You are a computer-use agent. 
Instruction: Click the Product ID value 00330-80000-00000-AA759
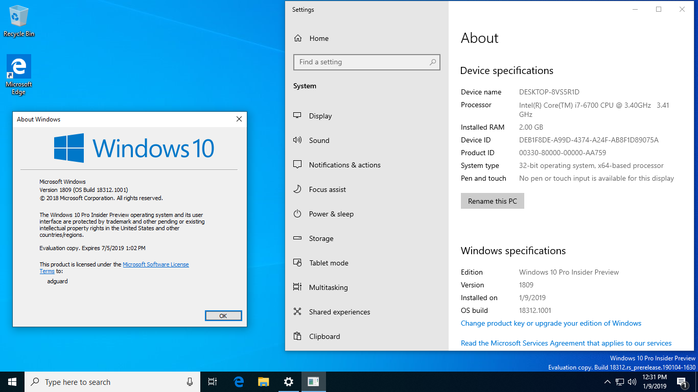click(x=563, y=153)
